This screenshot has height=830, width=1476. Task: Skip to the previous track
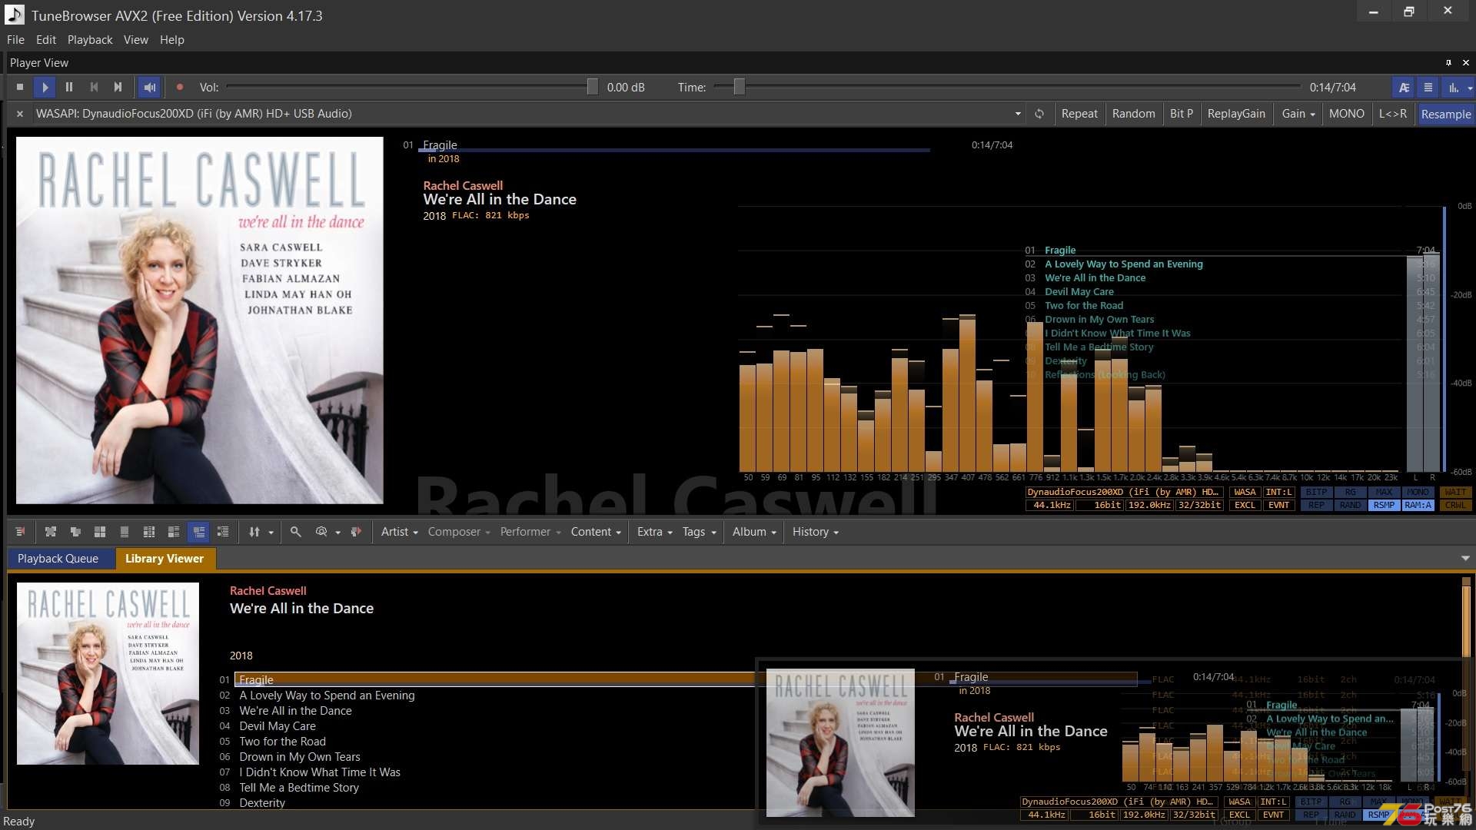[94, 88]
